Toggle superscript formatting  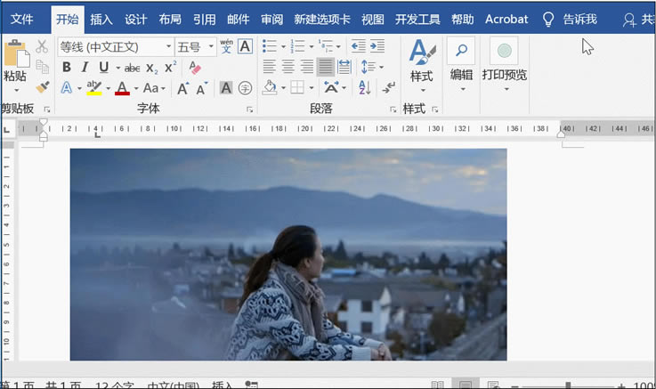[170, 67]
